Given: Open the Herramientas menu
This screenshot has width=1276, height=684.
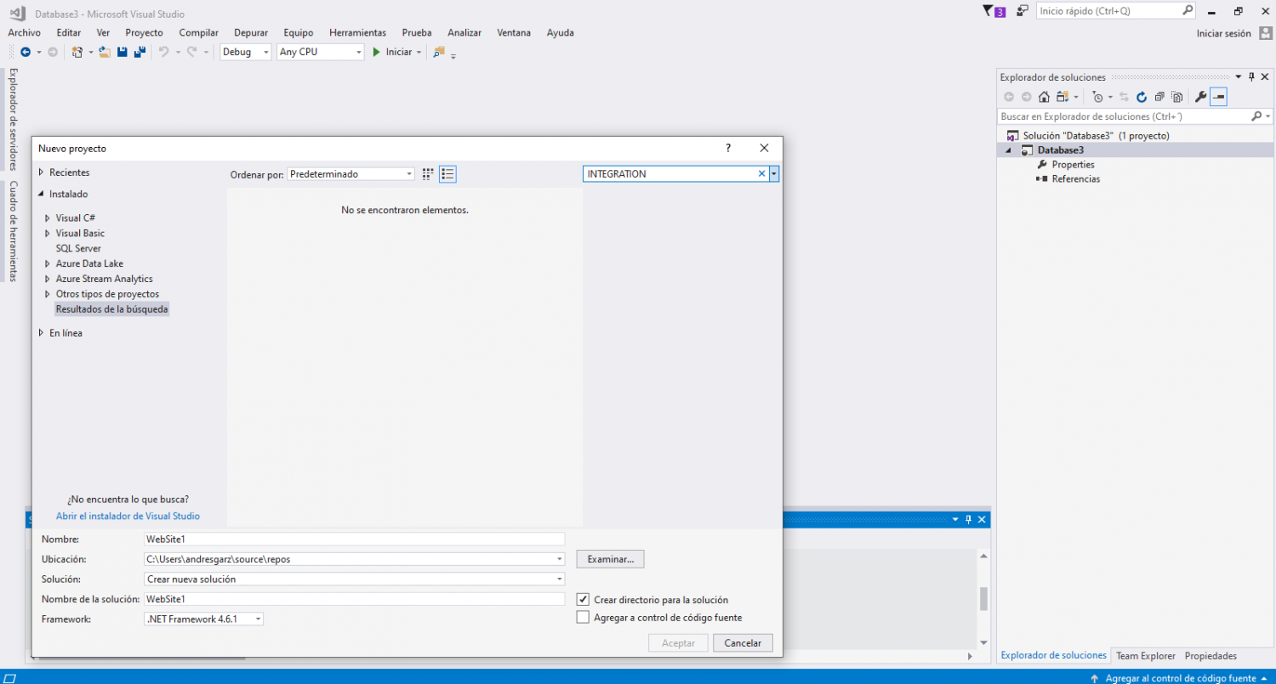Looking at the screenshot, I should tap(357, 32).
